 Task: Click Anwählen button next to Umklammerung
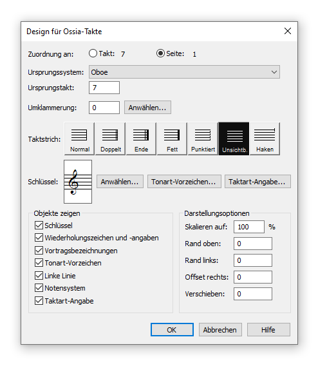[147, 108]
